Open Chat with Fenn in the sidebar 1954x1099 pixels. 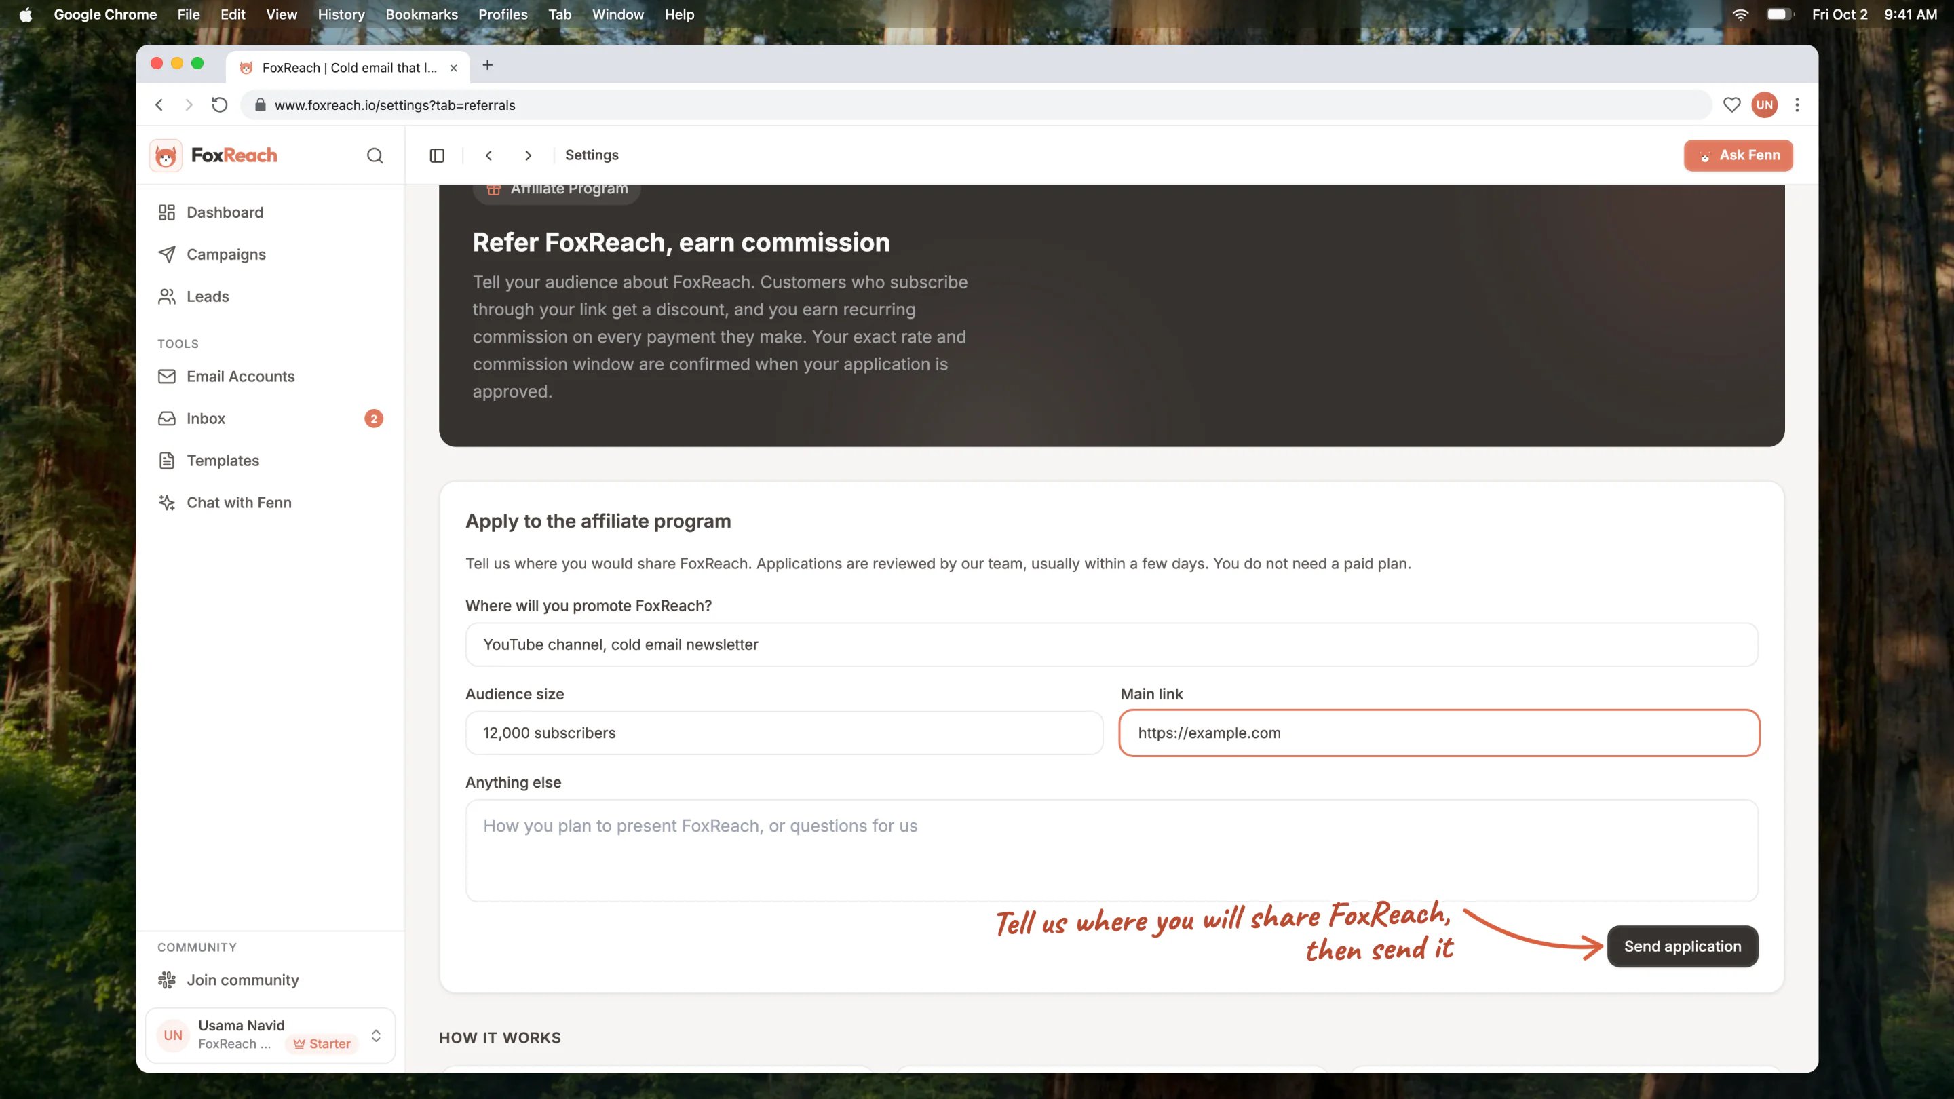click(x=271, y=503)
